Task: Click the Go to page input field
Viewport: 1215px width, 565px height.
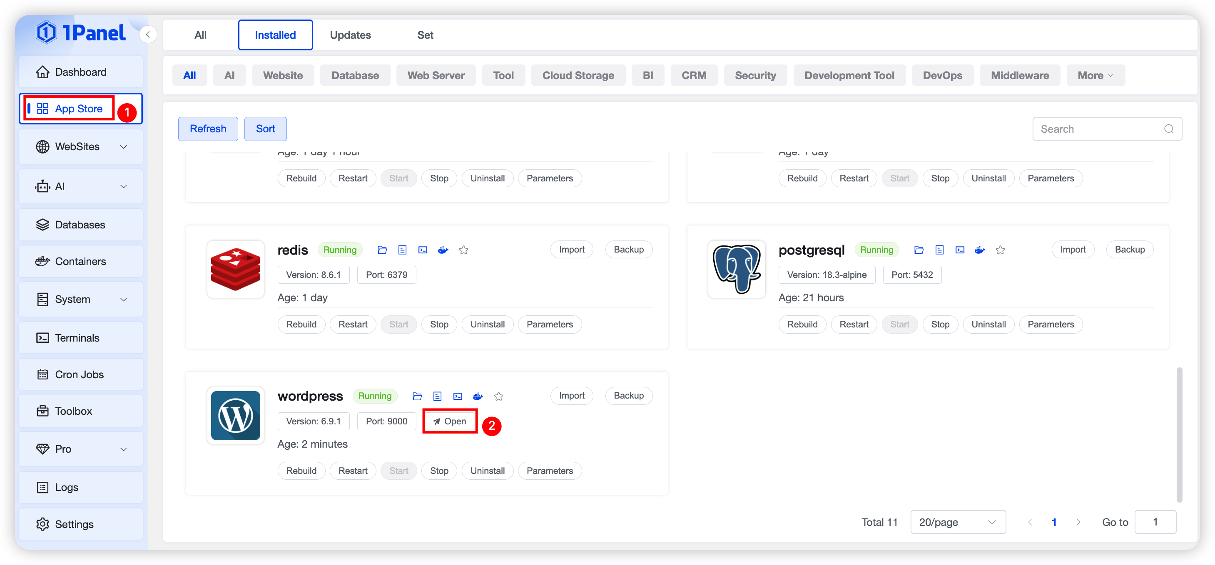Action: [1155, 522]
